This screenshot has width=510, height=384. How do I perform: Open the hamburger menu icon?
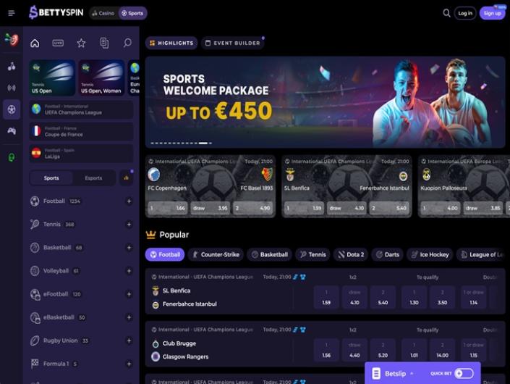(12, 13)
